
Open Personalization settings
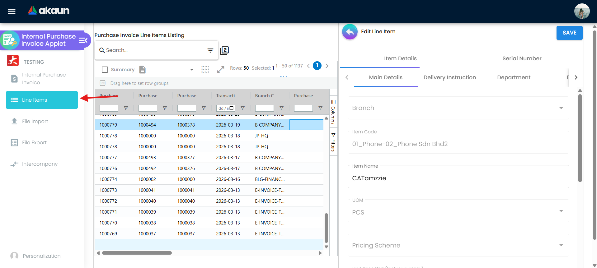[41, 256]
